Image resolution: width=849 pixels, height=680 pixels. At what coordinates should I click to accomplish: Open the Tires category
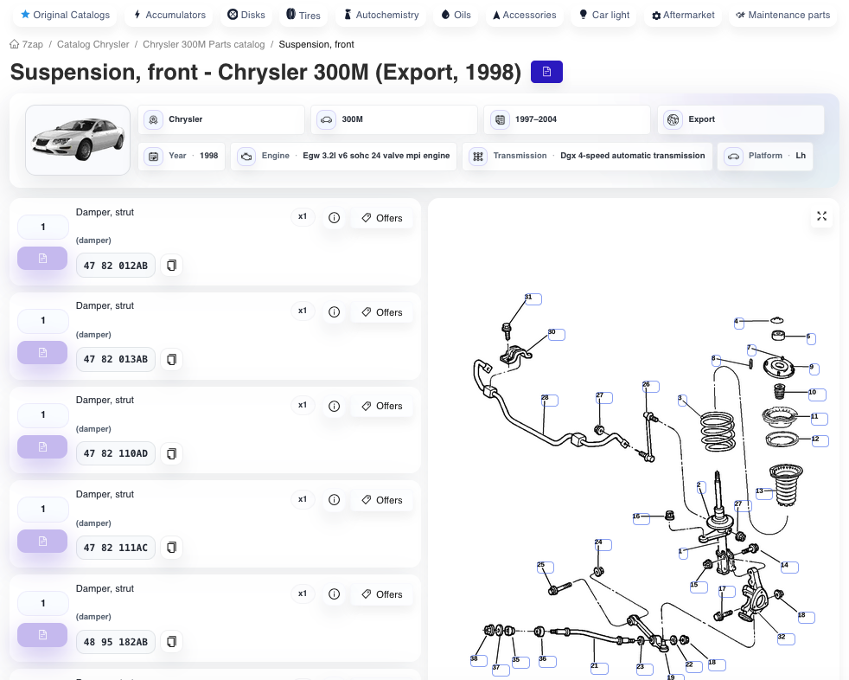click(x=303, y=15)
